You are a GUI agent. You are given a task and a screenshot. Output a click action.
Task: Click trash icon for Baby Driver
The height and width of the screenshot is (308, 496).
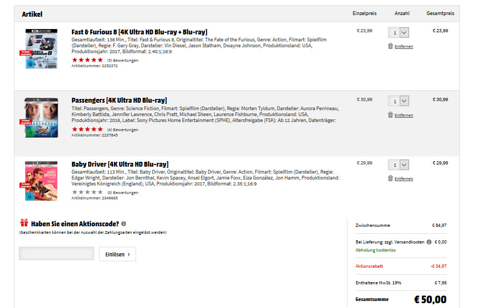391,178
